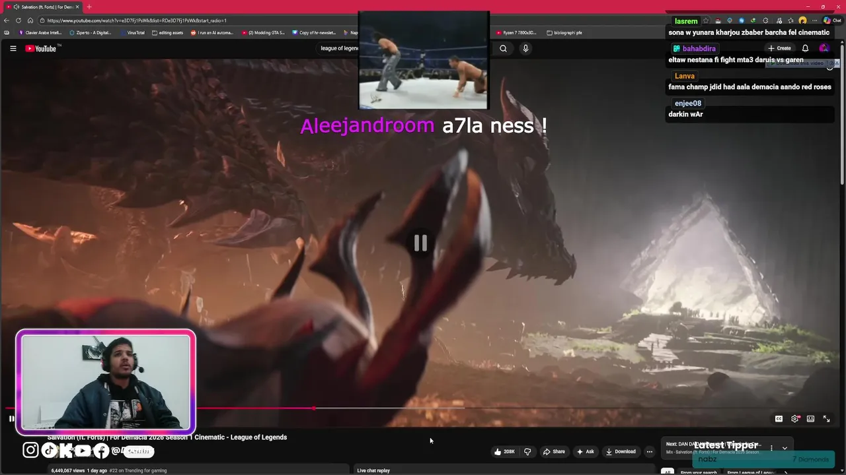The height and width of the screenshot is (475, 846).
Task: Switch to theater mode
Action: click(x=810, y=419)
